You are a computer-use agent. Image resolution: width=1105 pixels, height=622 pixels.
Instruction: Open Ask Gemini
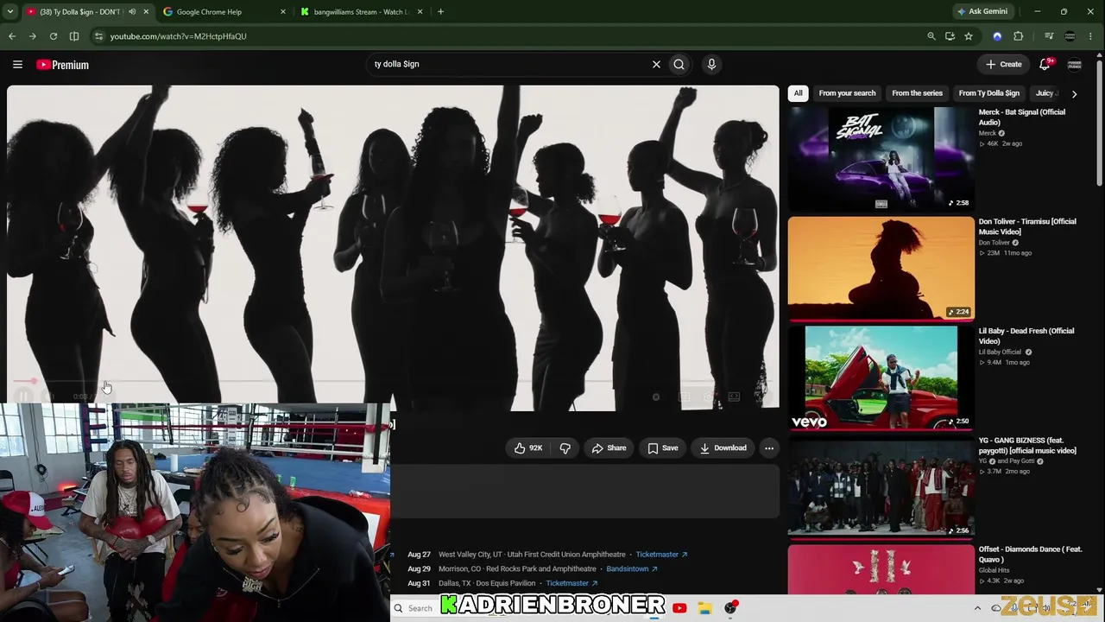pyautogui.click(x=982, y=12)
